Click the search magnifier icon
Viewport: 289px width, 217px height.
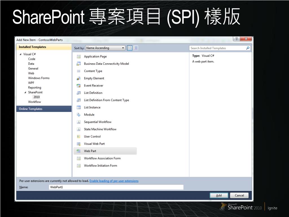[x=248, y=48]
